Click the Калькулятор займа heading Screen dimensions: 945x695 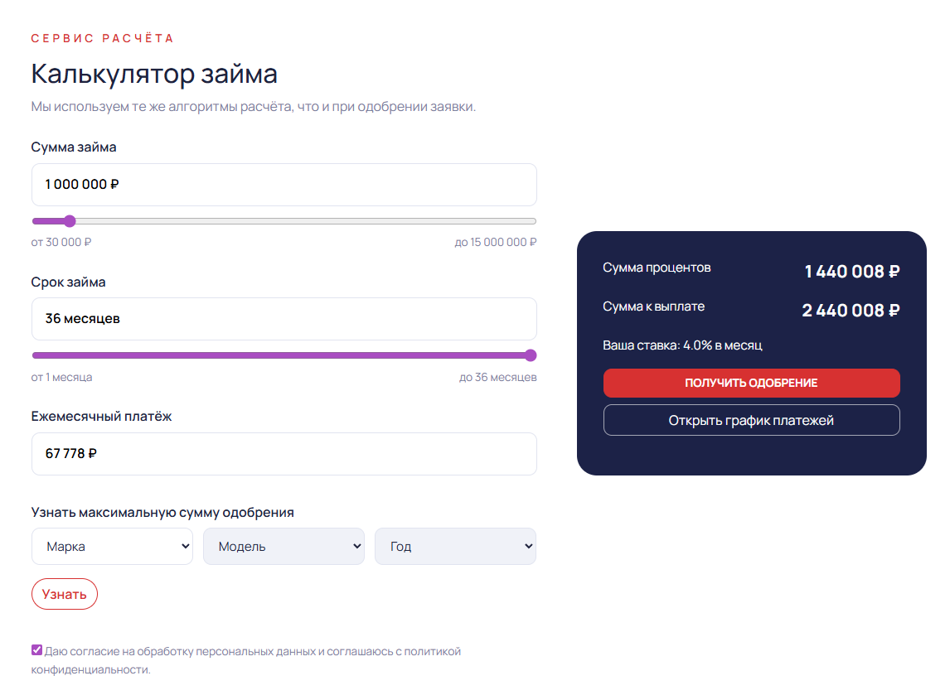(153, 74)
